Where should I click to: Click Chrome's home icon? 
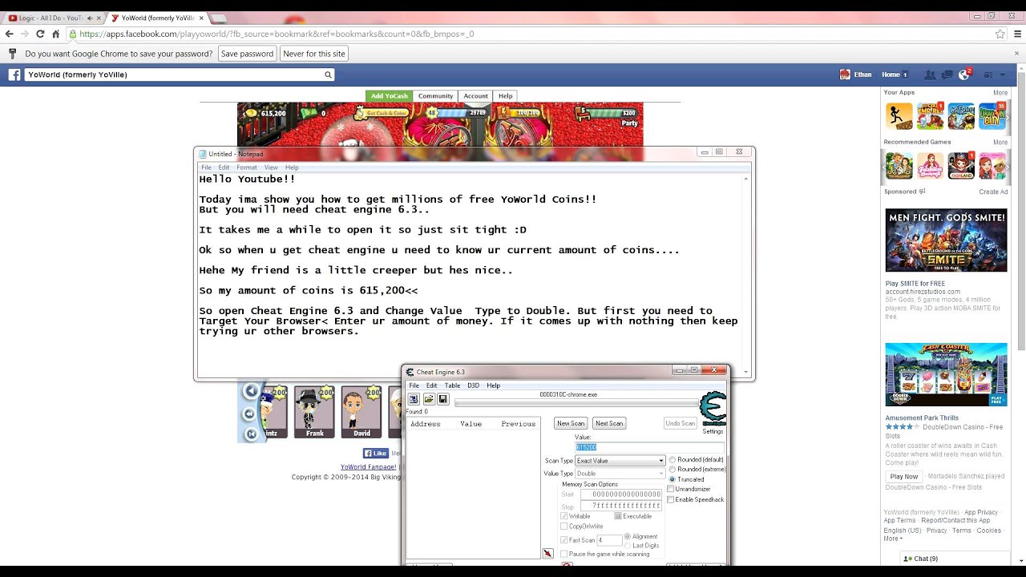click(55, 34)
